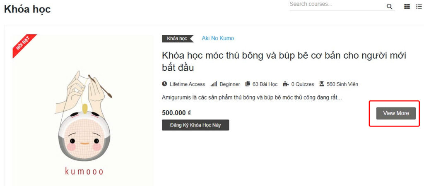Open the Aki No Kumo instructor link
Viewport: 424px width, 186px height.
(x=218, y=38)
